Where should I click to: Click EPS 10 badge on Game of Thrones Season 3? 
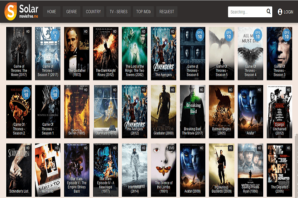pos(286,35)
